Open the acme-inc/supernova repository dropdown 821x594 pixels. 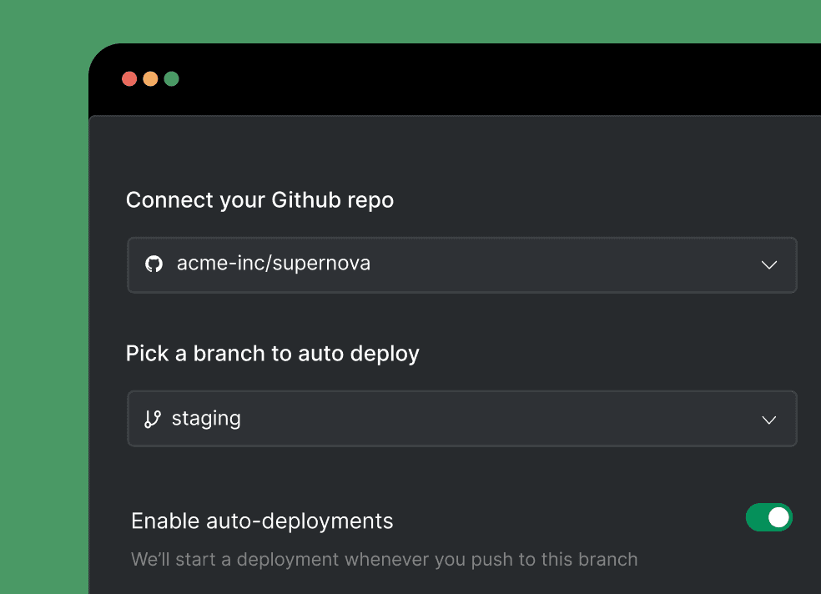(x=462, y=264)
